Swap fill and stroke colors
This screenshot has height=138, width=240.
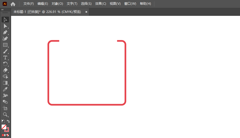pyautogui.click(x=8, y=121)
